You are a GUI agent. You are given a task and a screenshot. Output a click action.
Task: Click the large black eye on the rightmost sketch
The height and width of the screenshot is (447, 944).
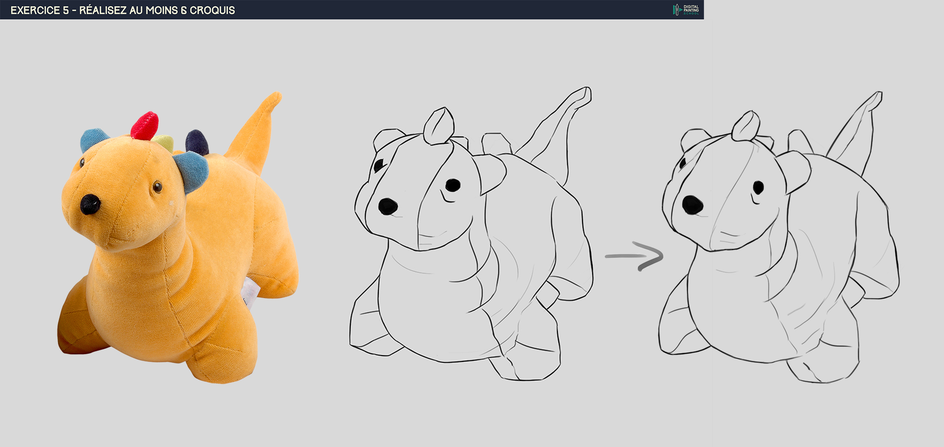(758, 187)
